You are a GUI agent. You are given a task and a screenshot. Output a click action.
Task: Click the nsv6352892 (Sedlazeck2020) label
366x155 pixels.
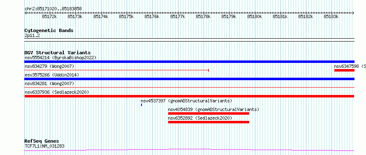click(200, 118)
